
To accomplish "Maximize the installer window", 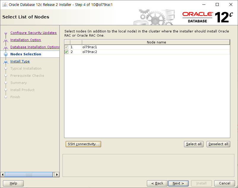I will coord(217,4).
